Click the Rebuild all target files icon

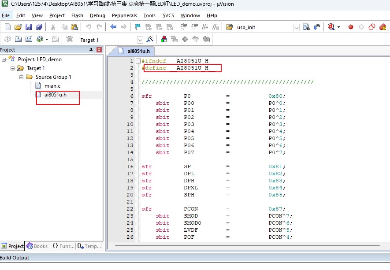29,40
